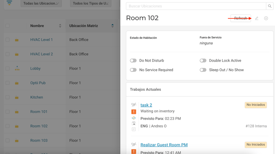Check the Room 102 row checkbox
The image size is (275, 154).
point(8,126)
